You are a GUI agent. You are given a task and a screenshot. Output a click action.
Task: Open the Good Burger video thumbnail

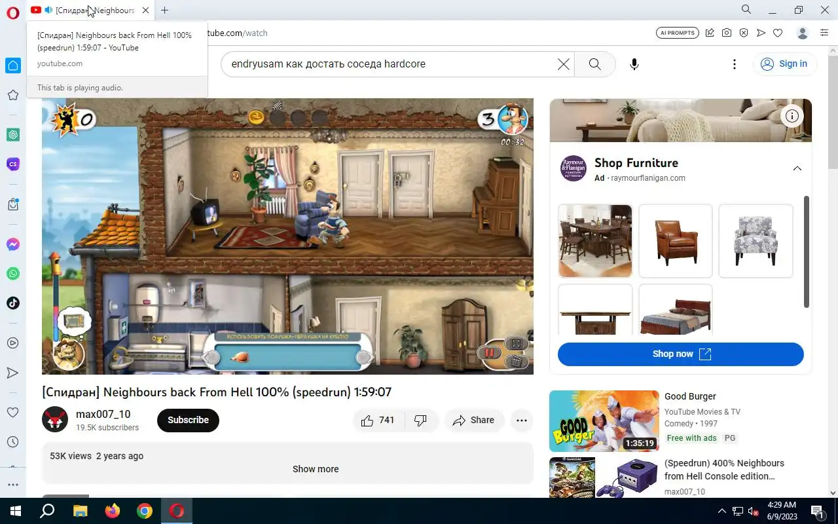coord(604,421)
